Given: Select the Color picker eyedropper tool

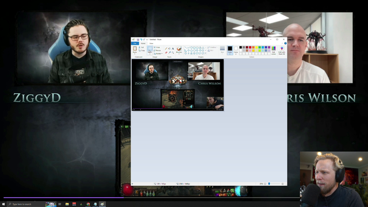Looking at the screenshot, I should [x=170, y=52].
